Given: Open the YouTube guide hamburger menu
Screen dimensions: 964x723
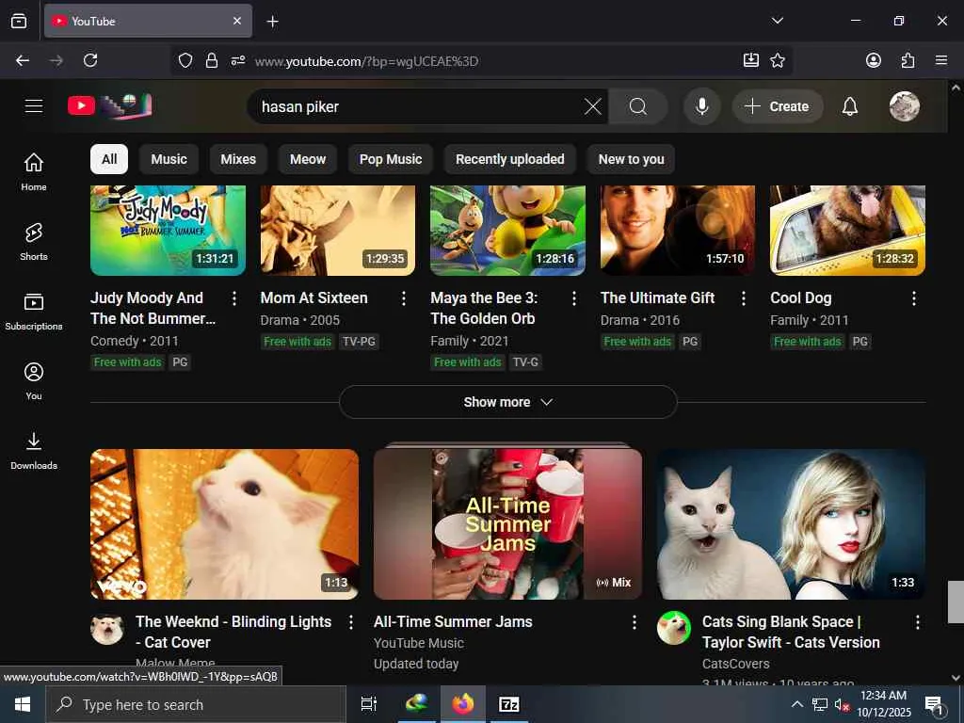Looking at the screenshot, I should point(34,105).
